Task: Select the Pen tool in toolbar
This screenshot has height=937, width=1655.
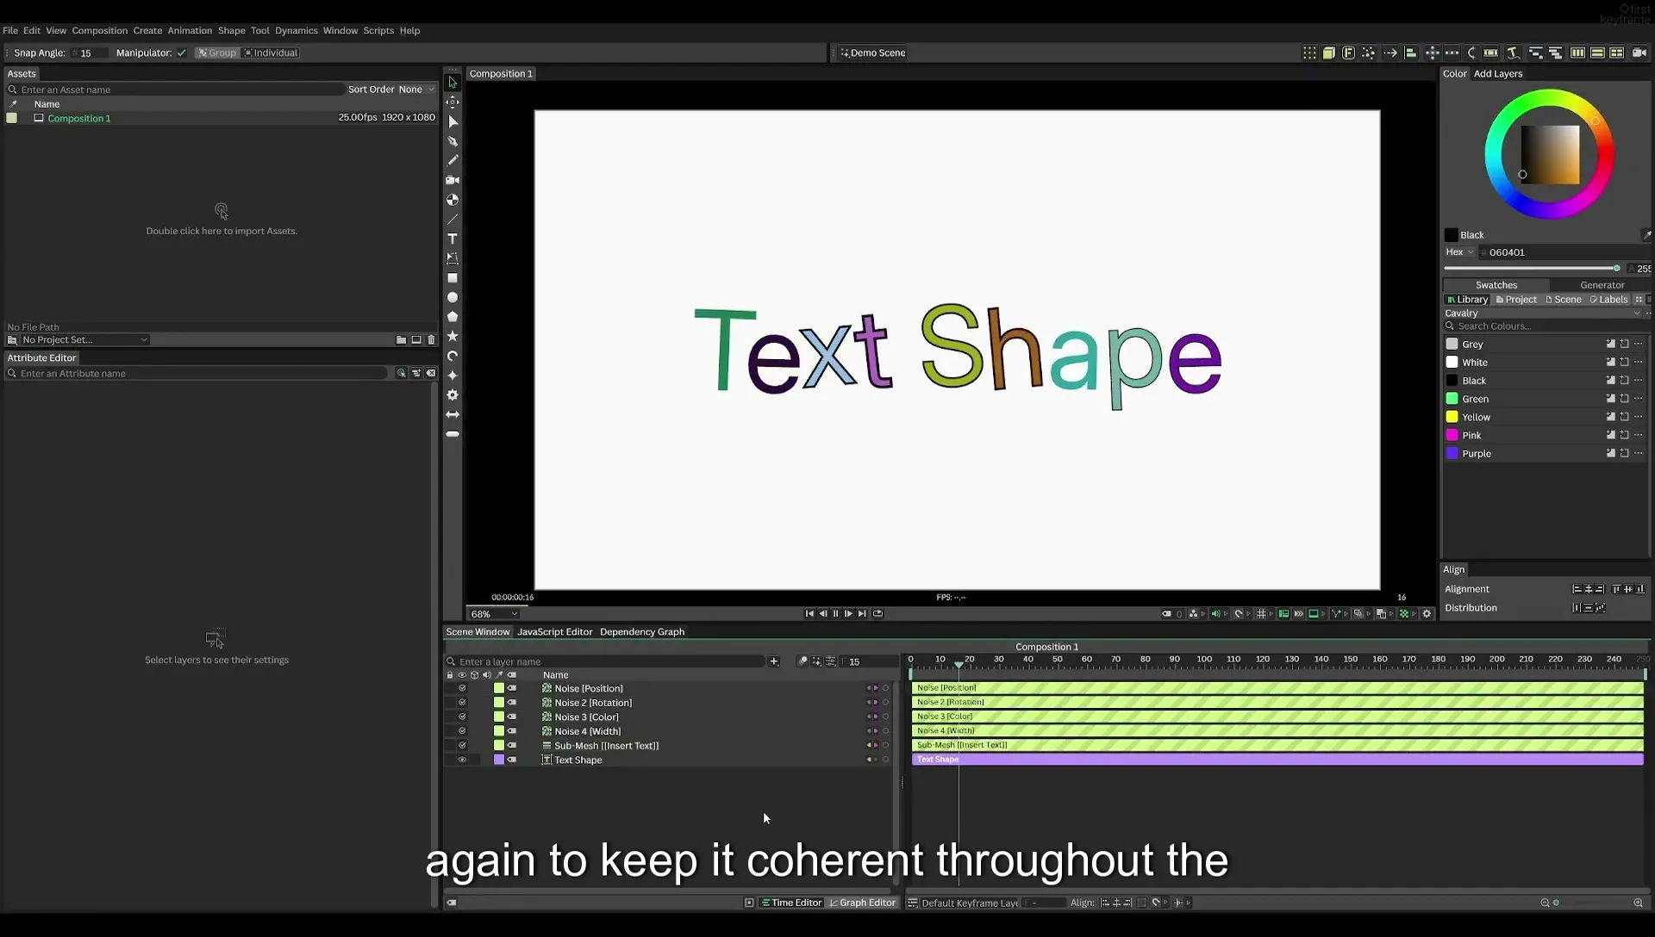Action: click(453, 141)
